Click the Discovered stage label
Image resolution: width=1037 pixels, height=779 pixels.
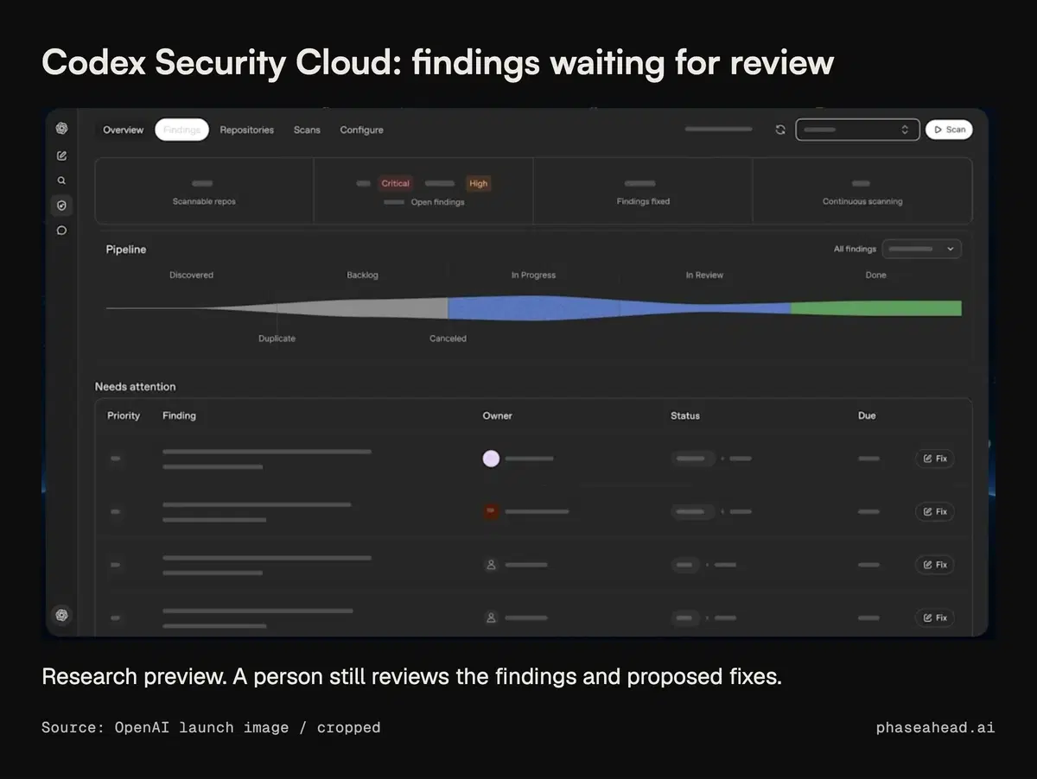(x=191, y=275)
